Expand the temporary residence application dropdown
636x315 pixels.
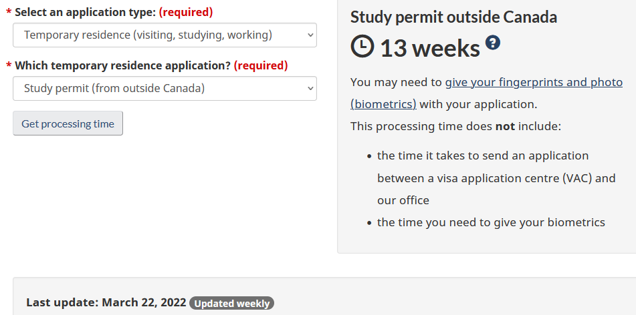tap(165, 88)
